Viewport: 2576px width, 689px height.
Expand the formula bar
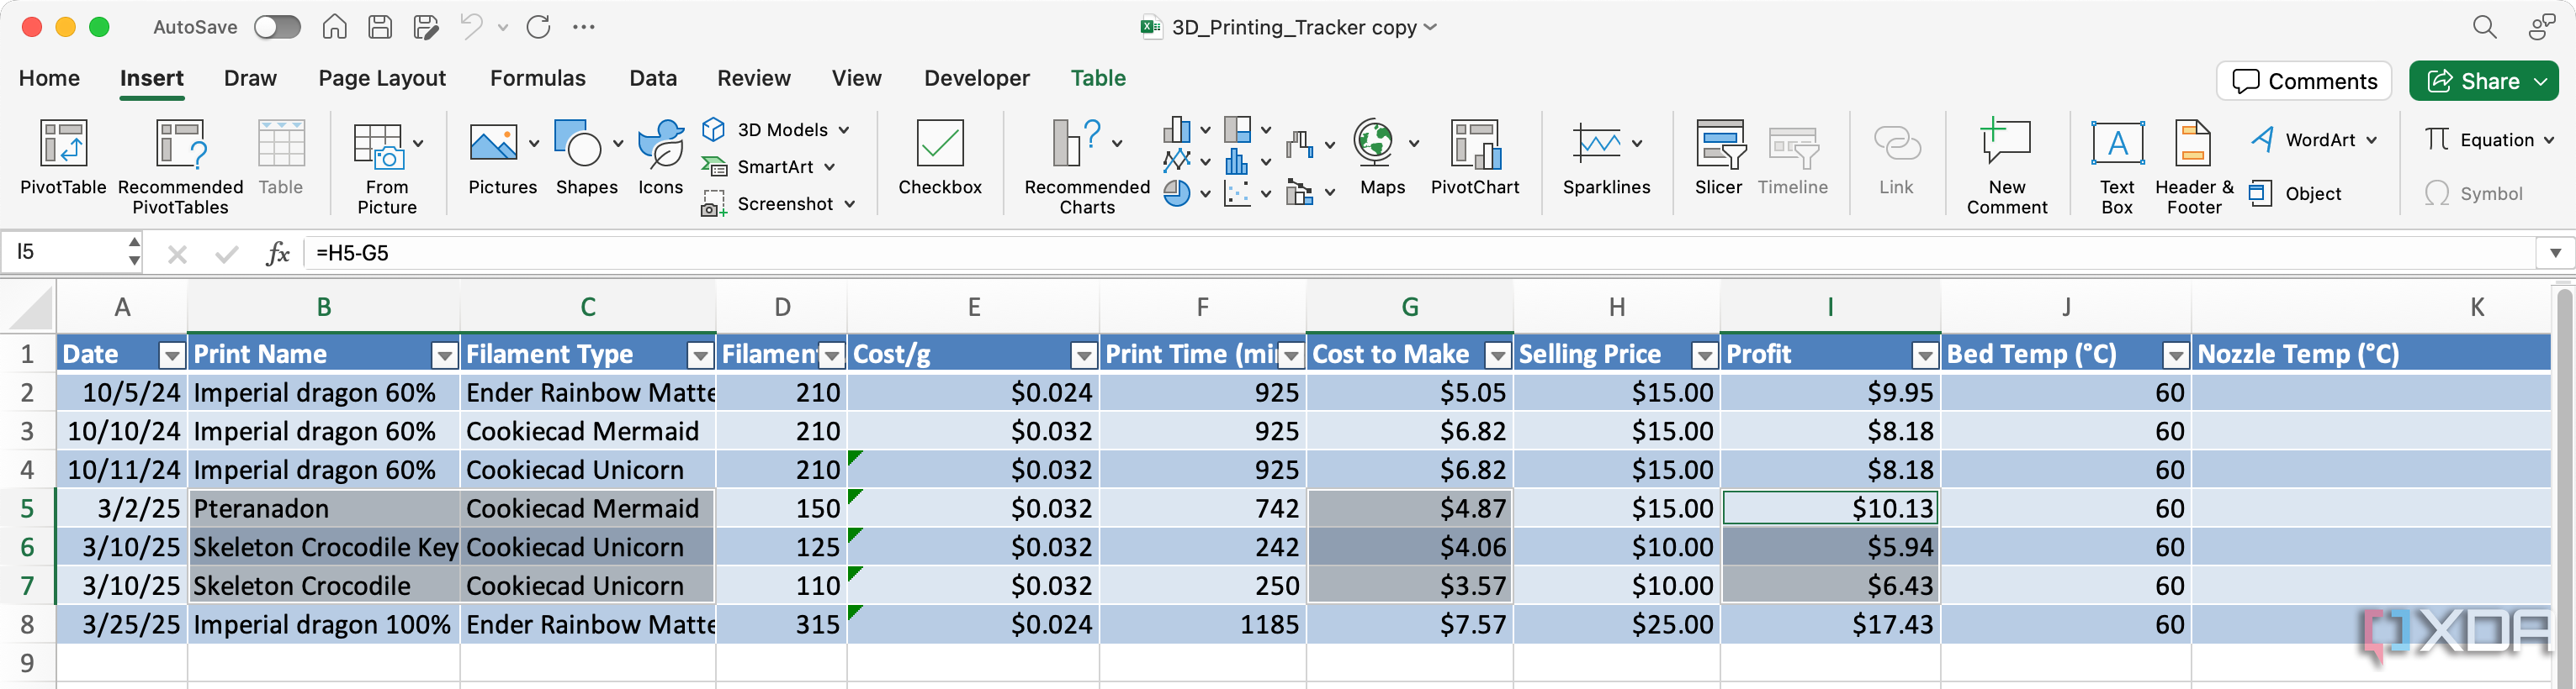coord(2554,253)
